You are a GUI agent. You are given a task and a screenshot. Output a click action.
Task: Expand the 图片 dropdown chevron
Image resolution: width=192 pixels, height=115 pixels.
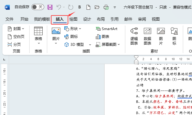(x=56, y=43)
